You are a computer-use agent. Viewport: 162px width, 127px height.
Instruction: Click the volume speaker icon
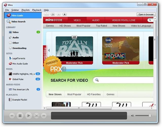tap(132, 116)
